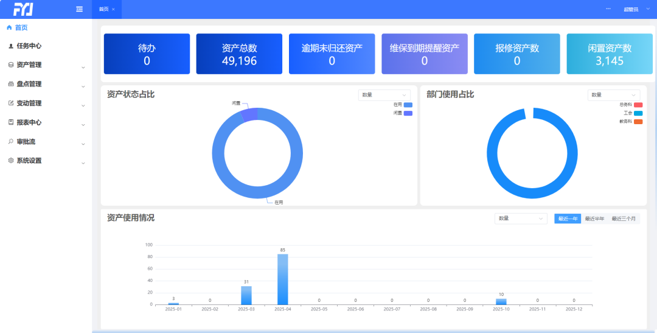Viewport: 657px width, 333px height.
Task: Click the 最近三个月 button
Action: coord(625,219)
